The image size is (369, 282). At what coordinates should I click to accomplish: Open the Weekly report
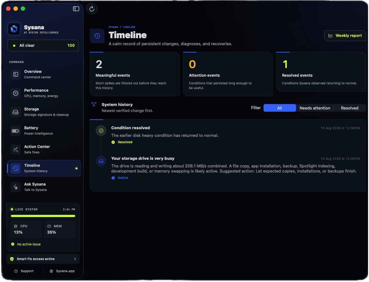point(345,36)
